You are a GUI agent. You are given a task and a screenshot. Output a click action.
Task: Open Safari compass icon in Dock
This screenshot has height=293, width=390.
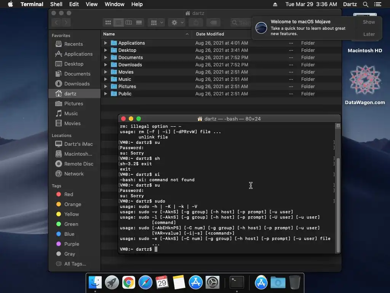(145, 283)
